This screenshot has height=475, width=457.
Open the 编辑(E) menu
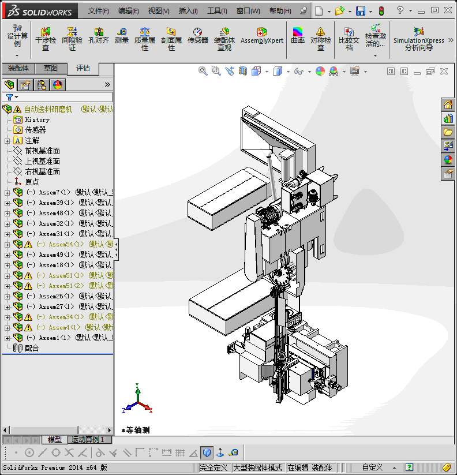tap(129, 11)
